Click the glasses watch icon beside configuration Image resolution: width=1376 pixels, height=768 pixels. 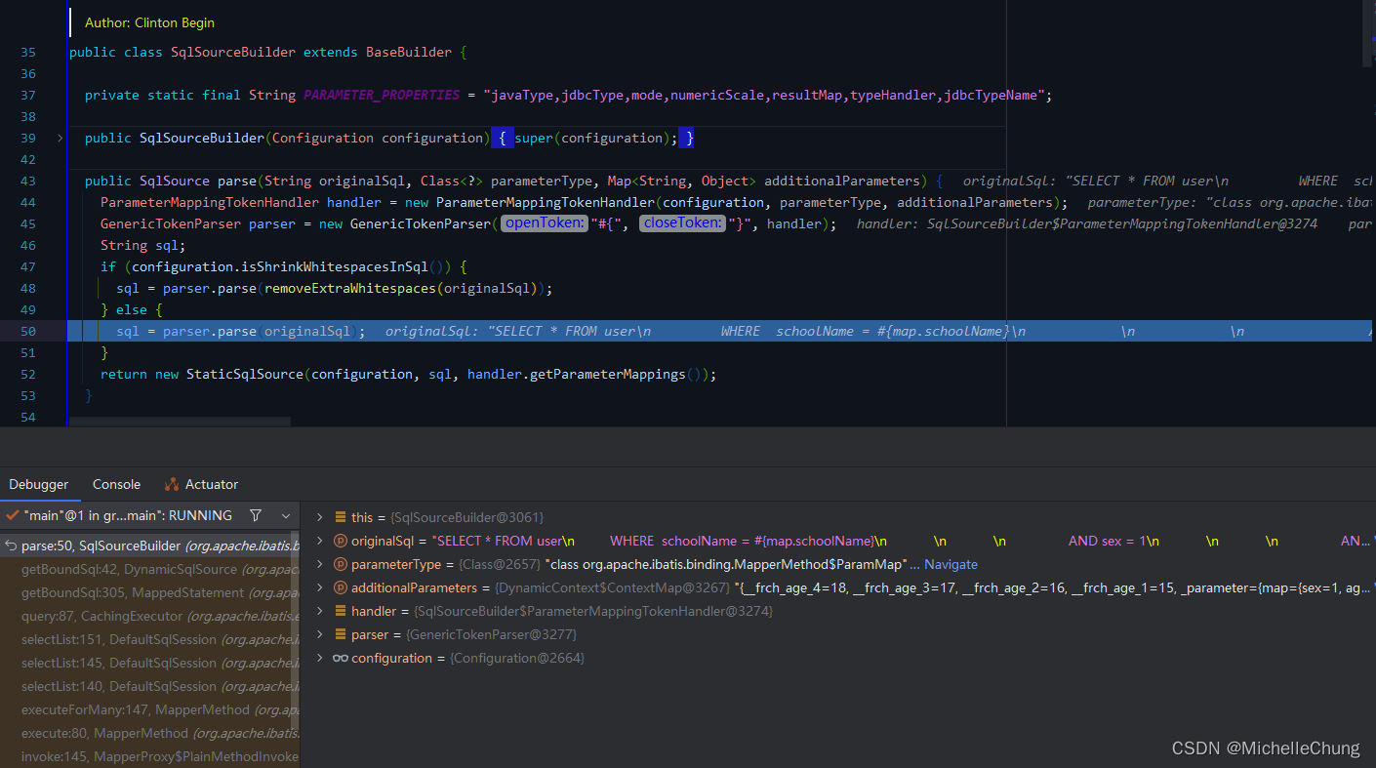pyautogui.click(x=341, y=658)
